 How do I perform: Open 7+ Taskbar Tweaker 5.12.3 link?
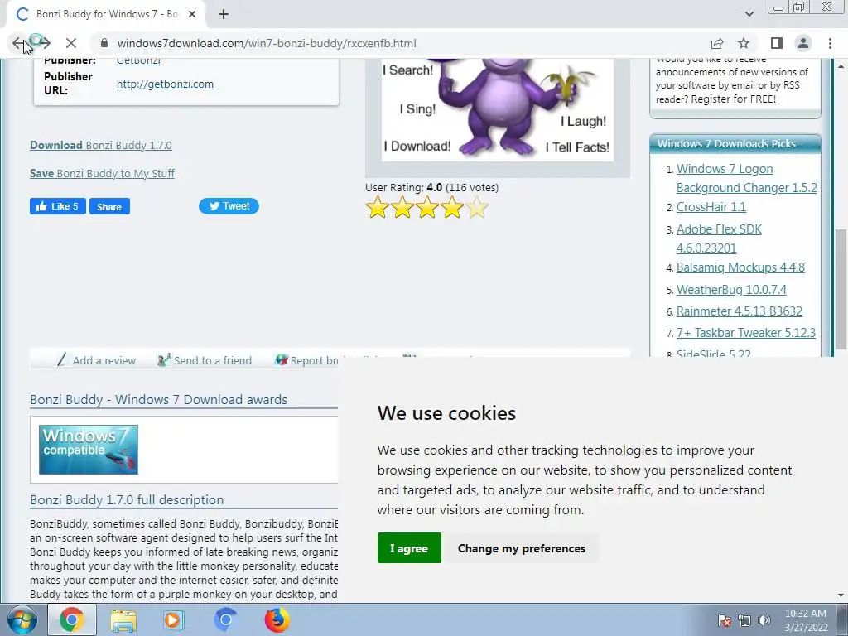[x=746, y=333]
